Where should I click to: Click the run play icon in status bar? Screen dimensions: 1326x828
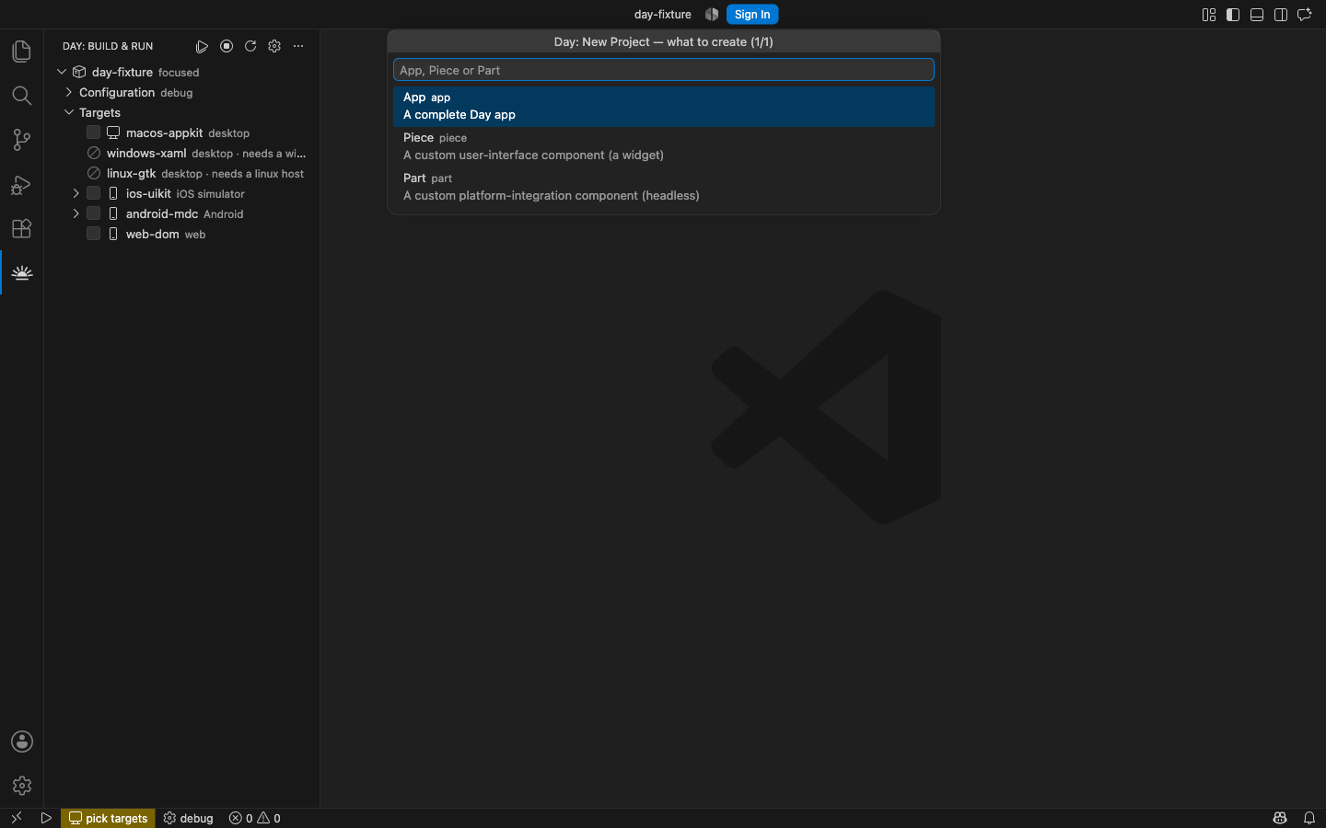pyautogui.click(x=46, y=818)
